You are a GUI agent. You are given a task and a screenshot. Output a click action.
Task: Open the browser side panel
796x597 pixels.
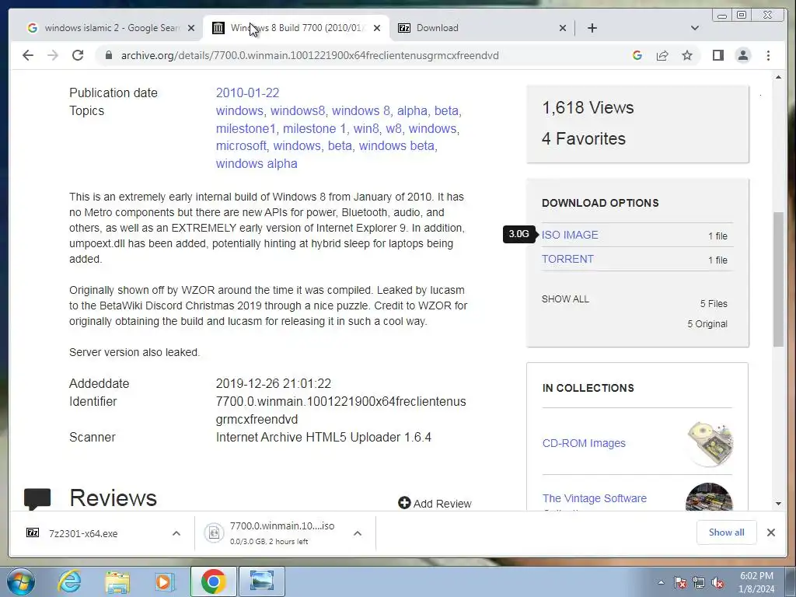click(717, 55)
